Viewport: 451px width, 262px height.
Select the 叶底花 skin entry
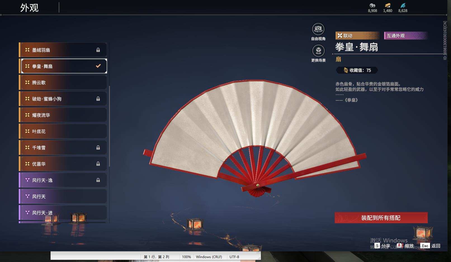[x=63, y=131]
